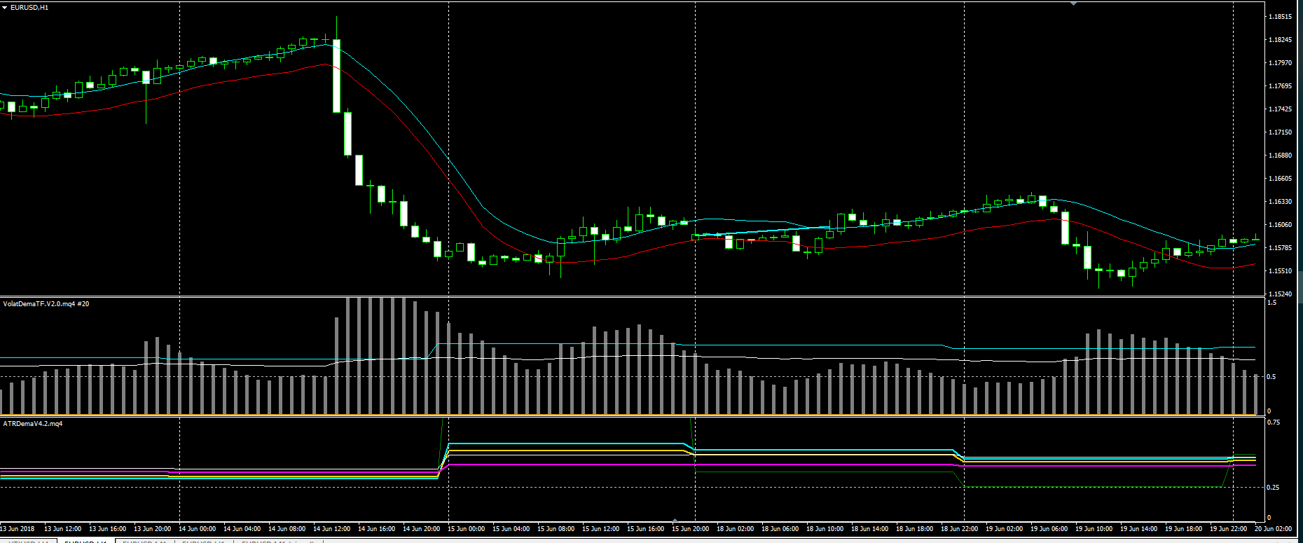Image resolution: width=1303 pixels, height=543 pixels.
Task: Click the small triangle marker on time axis
Action: pos(675,521)
